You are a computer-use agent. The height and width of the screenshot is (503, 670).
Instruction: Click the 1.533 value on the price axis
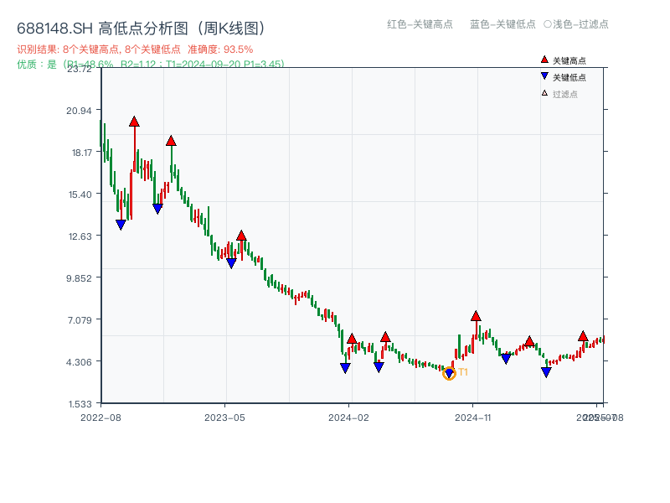click(x=79, y=403)
